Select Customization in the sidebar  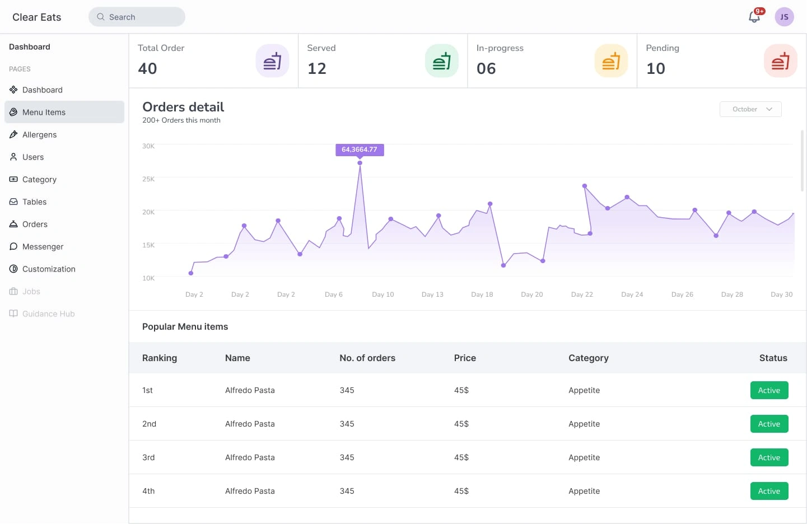pyautogui.click(x=64, y=269)
